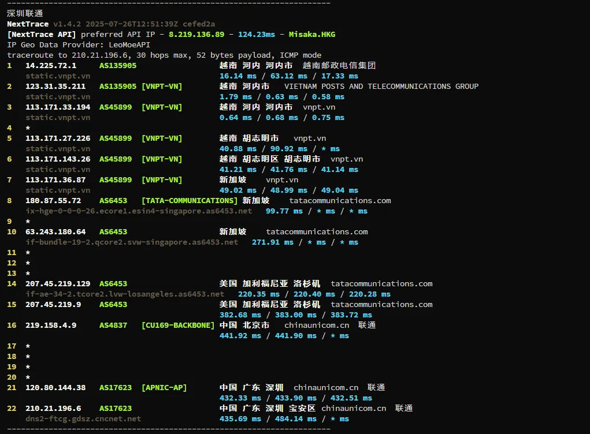
Task: Click the latency value 435.69 ms
Action: (240, 419)
